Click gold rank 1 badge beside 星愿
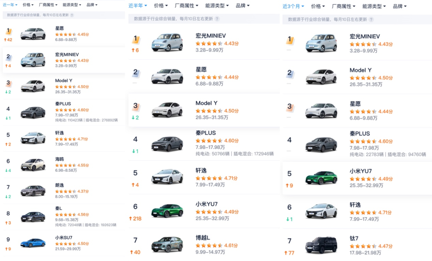 (8, 31)
